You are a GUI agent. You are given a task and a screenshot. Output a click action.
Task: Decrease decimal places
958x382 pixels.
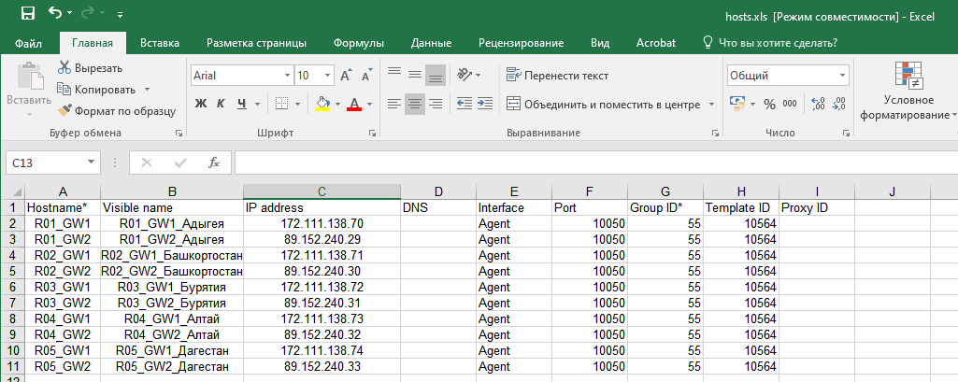click(839, 105)
